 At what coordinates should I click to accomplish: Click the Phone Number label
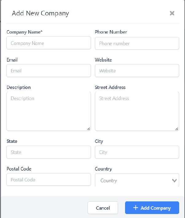tap(111, 32)
